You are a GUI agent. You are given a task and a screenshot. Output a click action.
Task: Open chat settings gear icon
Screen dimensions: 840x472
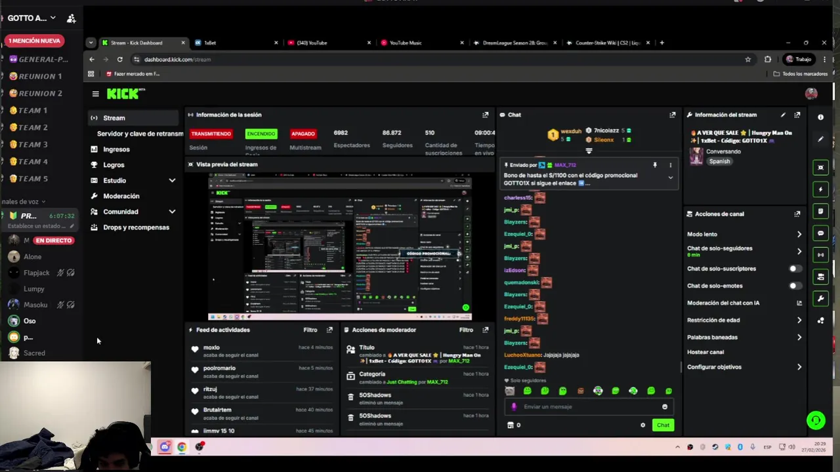[x=642, y=425]
